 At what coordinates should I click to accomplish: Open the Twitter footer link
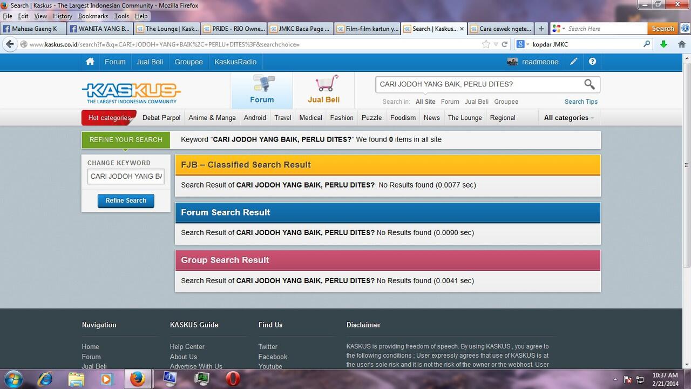click(268, 347)
